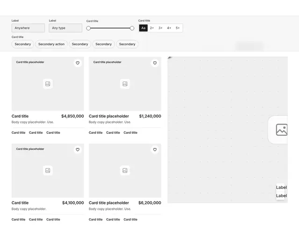Click top Label on the map panel
This screenshot has width=299, height=228.
tap(281, 187)
